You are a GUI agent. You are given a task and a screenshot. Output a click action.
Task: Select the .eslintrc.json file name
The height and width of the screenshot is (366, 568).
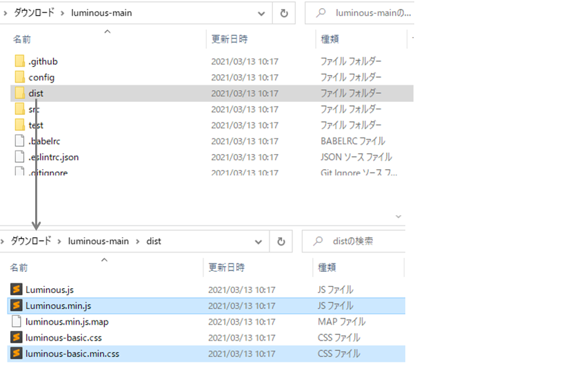coord(54,157)
